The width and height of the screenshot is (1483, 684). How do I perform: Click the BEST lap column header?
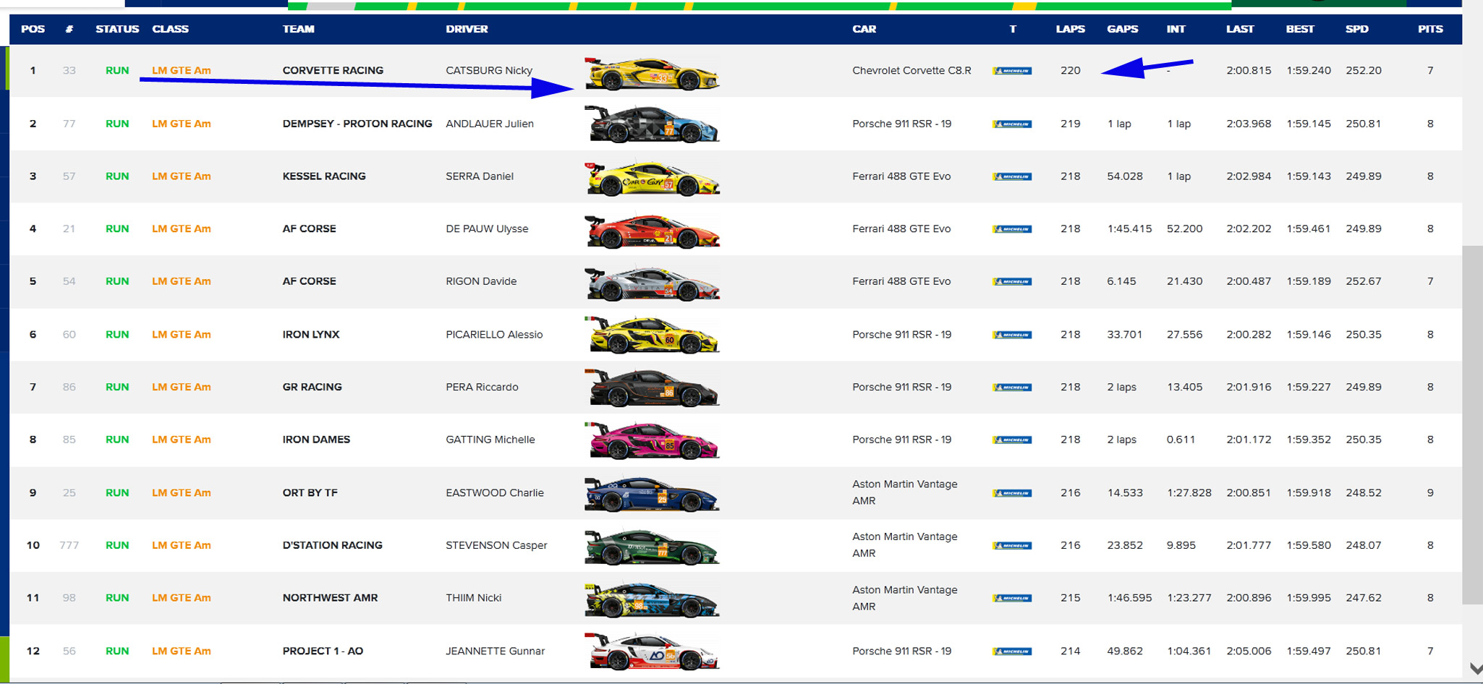click(1299, 29)
